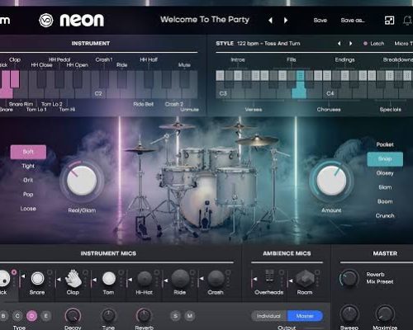Choose Type C
The image size is (413, 330).
17,316
